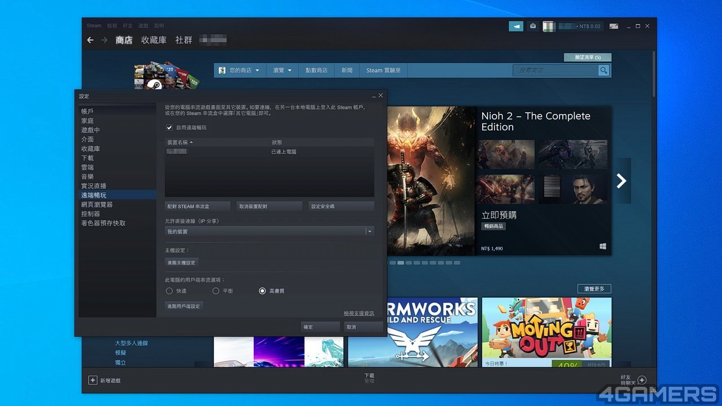Viewport: 722px width, 406px height.
Task: Click the 配對 STEAM 串流盒 button
Action: (x=197, y=206)
